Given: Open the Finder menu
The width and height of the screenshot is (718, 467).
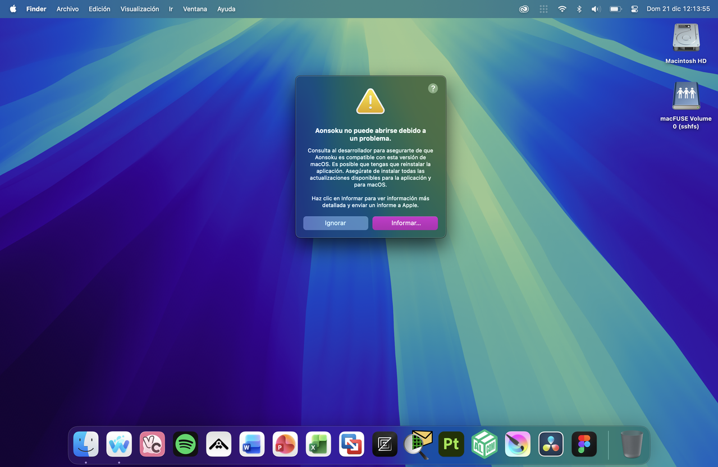Looking at the screenshot, I should [x=36, y=9].
